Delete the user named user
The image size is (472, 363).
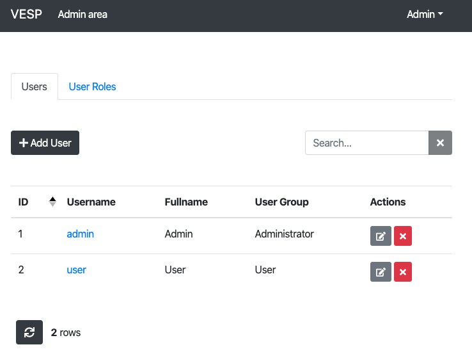[403, 271]
